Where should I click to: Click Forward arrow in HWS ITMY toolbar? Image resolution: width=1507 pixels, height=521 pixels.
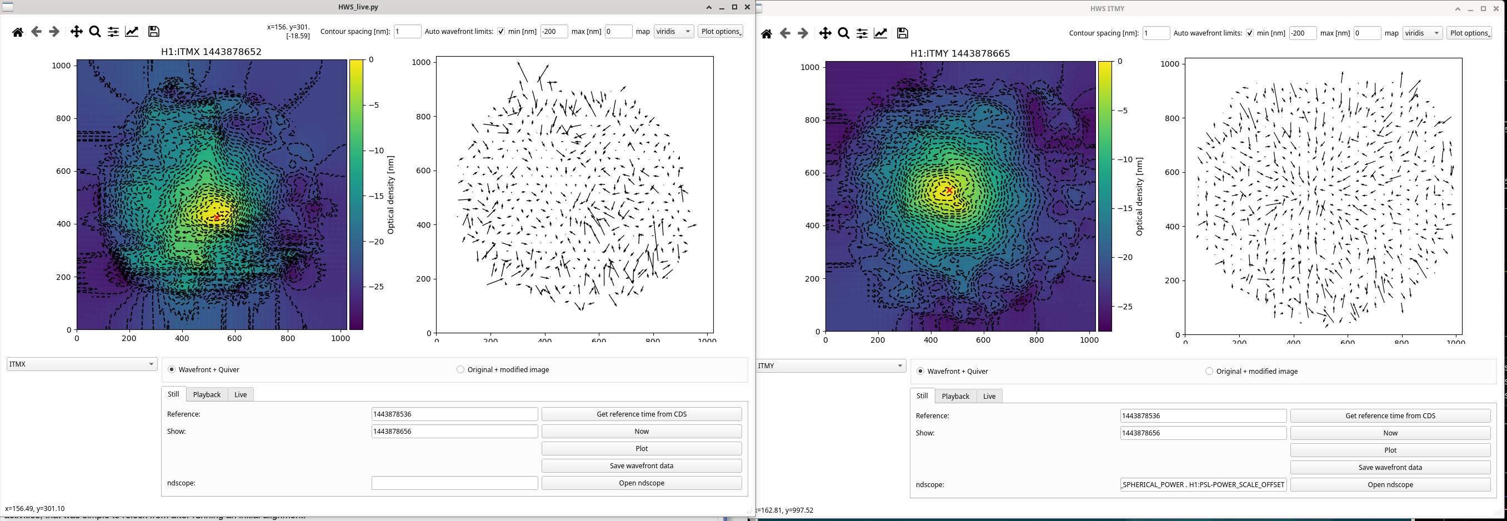803,34
